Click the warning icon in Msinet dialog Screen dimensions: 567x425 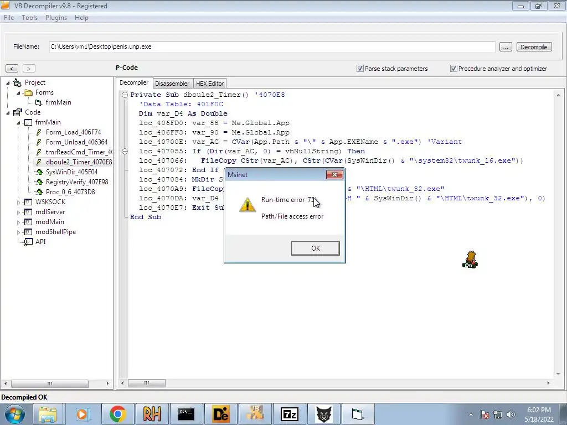(x=248, y=205)
